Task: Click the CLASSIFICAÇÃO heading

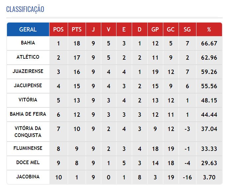Action: click(25, 9)
